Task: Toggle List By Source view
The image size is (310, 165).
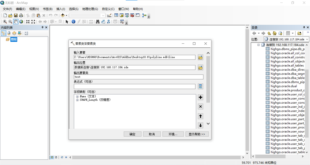Action: click(9, 33)
